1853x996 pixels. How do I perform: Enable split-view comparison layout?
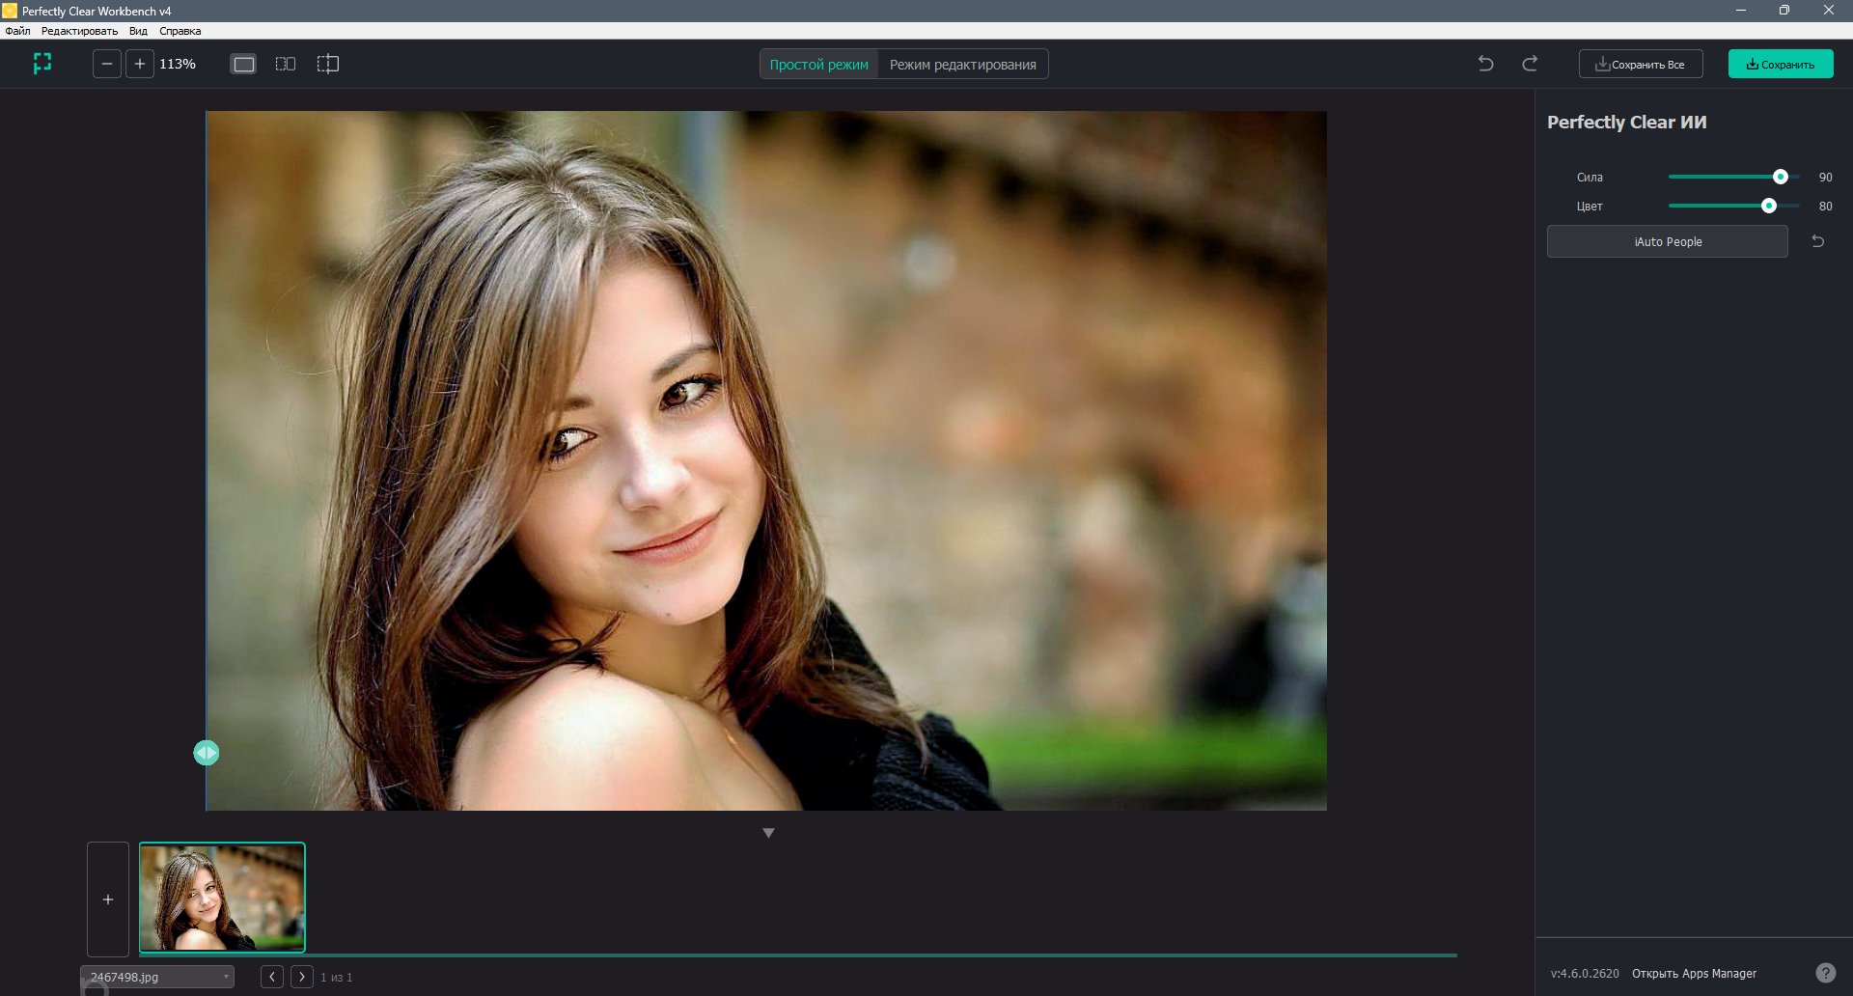point(328,64)
